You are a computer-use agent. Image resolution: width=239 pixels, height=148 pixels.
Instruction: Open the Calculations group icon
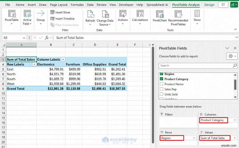tap(140, 13)
